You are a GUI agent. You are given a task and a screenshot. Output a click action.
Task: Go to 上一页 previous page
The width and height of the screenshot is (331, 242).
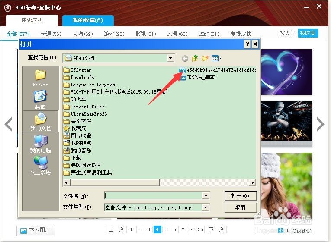[116, 229]
